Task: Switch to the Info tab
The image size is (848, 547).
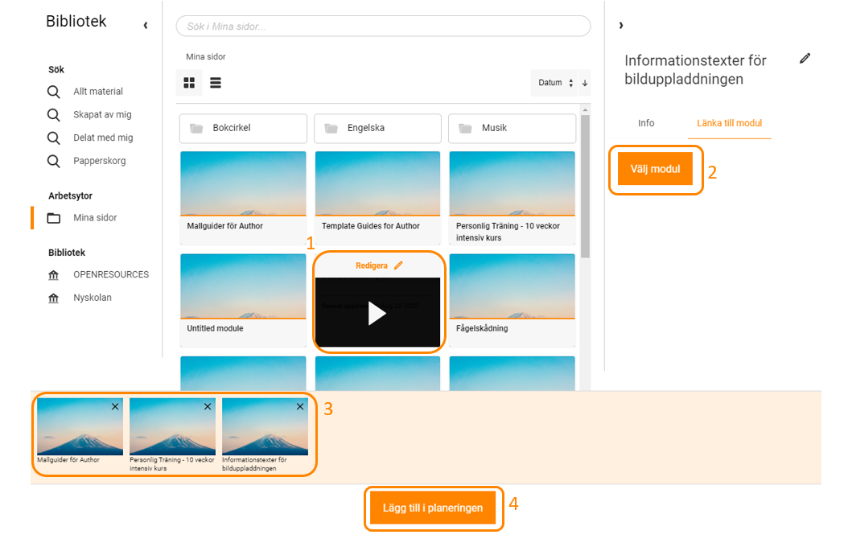Action: [646, 123]
